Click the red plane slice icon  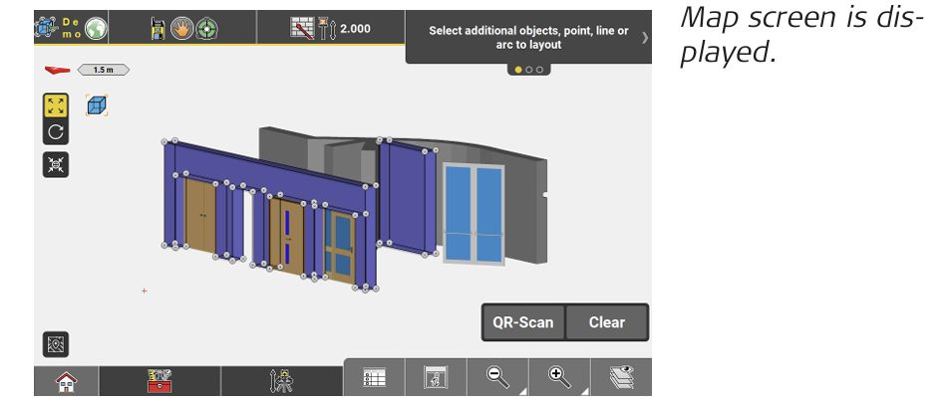coord(57,71)
